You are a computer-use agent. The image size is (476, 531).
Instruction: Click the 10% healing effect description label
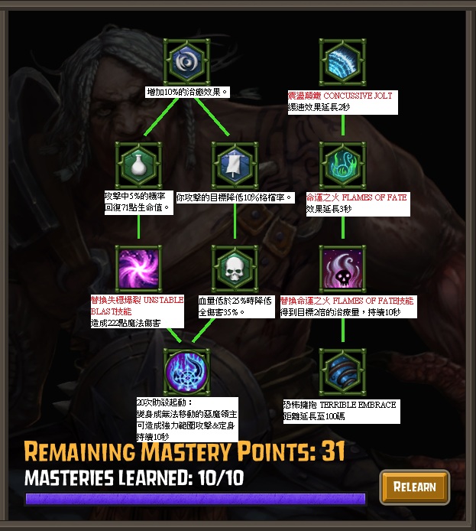(x=188, y=92)
